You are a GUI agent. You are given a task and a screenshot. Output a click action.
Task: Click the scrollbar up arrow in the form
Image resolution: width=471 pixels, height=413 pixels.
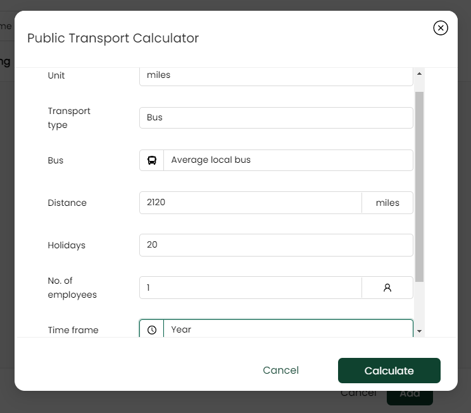click(x=419, y=73)
